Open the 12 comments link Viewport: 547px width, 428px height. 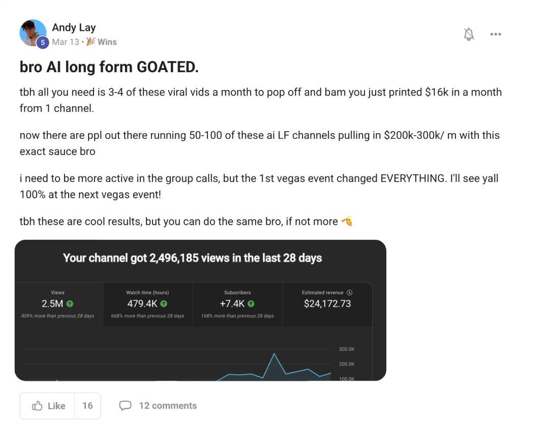pos(168,406)
